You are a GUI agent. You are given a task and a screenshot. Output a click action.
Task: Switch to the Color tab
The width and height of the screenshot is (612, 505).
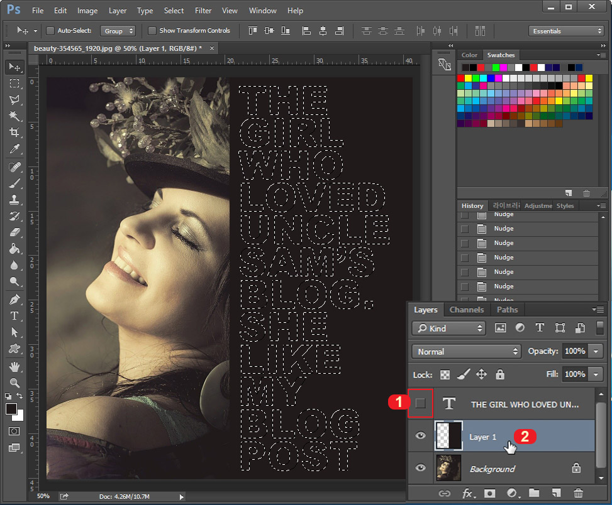469,55
